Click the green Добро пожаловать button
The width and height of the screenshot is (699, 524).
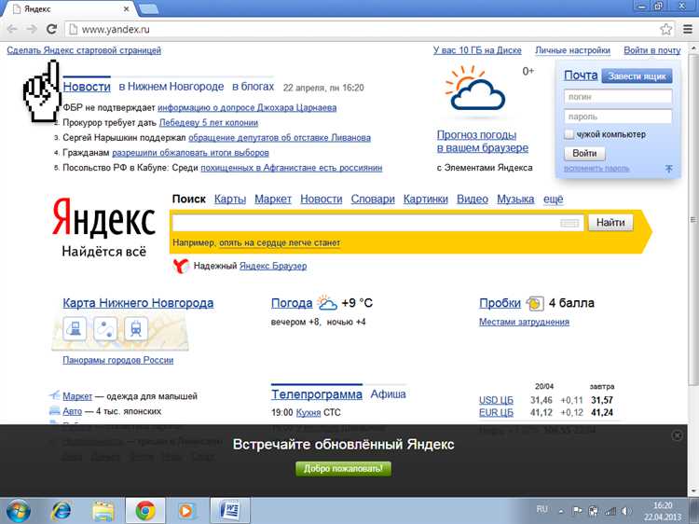click(x=343, y=468)
